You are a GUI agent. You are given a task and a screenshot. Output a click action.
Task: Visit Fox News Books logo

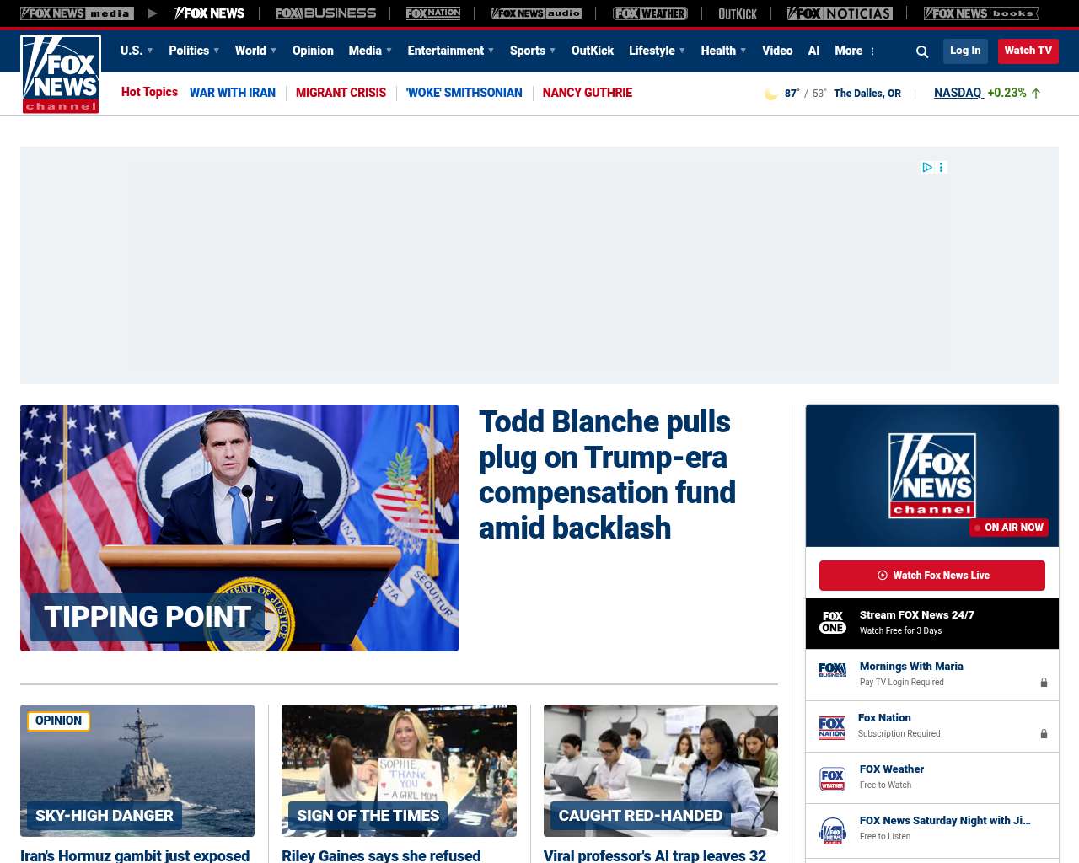click(981, 13)
